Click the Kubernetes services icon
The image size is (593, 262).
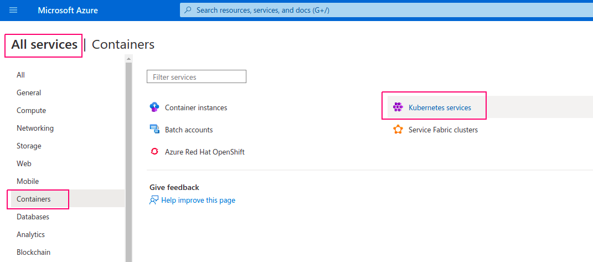coord(398,107)
